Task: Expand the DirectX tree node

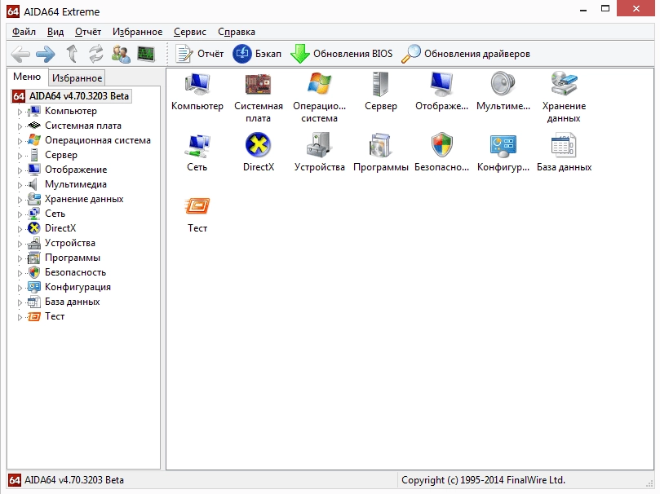Action: [x=20, y=229]
